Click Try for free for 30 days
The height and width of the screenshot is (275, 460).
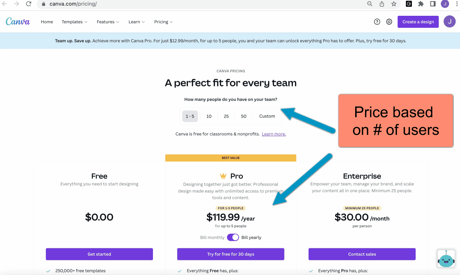point(230,254)
